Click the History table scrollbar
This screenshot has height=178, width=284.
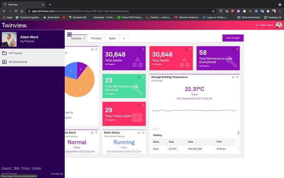click(x=238, y=133)
